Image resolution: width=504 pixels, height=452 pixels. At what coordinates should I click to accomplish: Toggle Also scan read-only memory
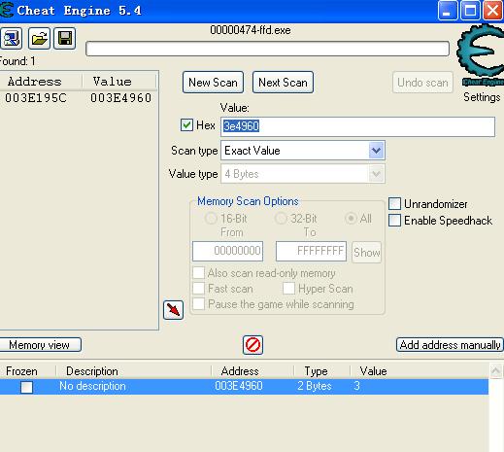(x=198, y=273)
